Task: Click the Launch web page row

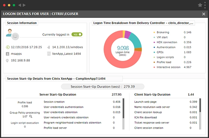Action: 166,102
